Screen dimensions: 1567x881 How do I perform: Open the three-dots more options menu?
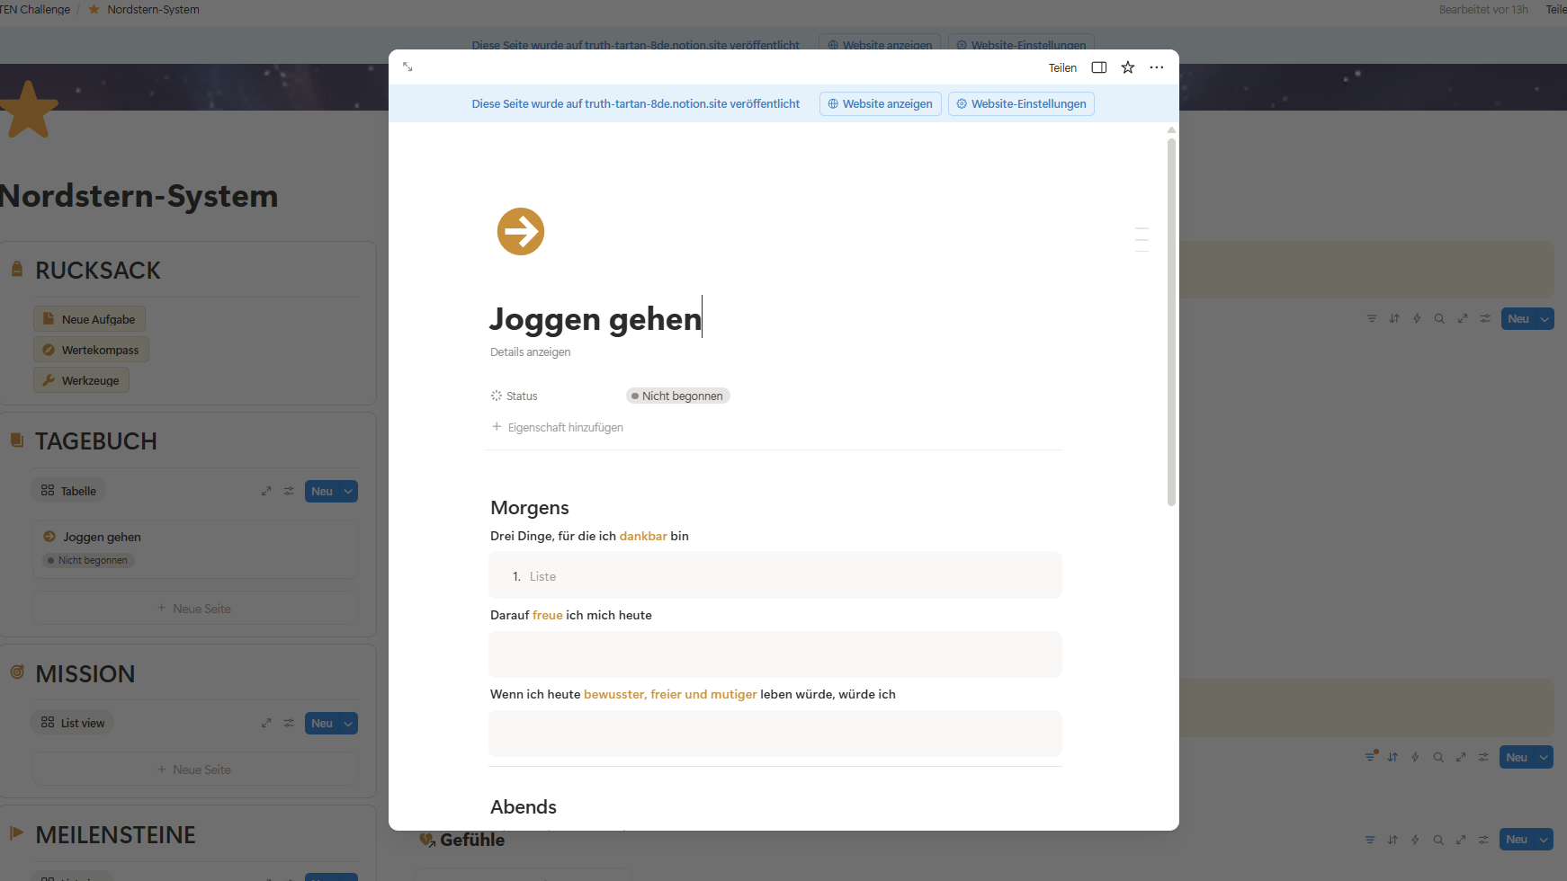pyautogui.click(x=1156, y=67)
